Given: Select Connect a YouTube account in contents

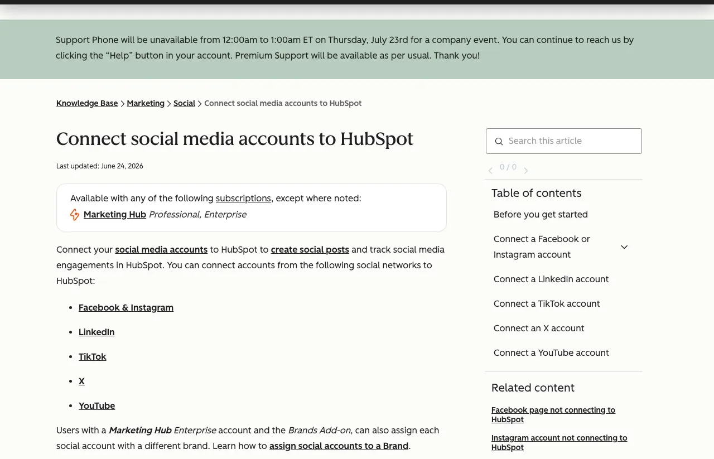Looking at the screenshot, I should [x=551, y=352].
